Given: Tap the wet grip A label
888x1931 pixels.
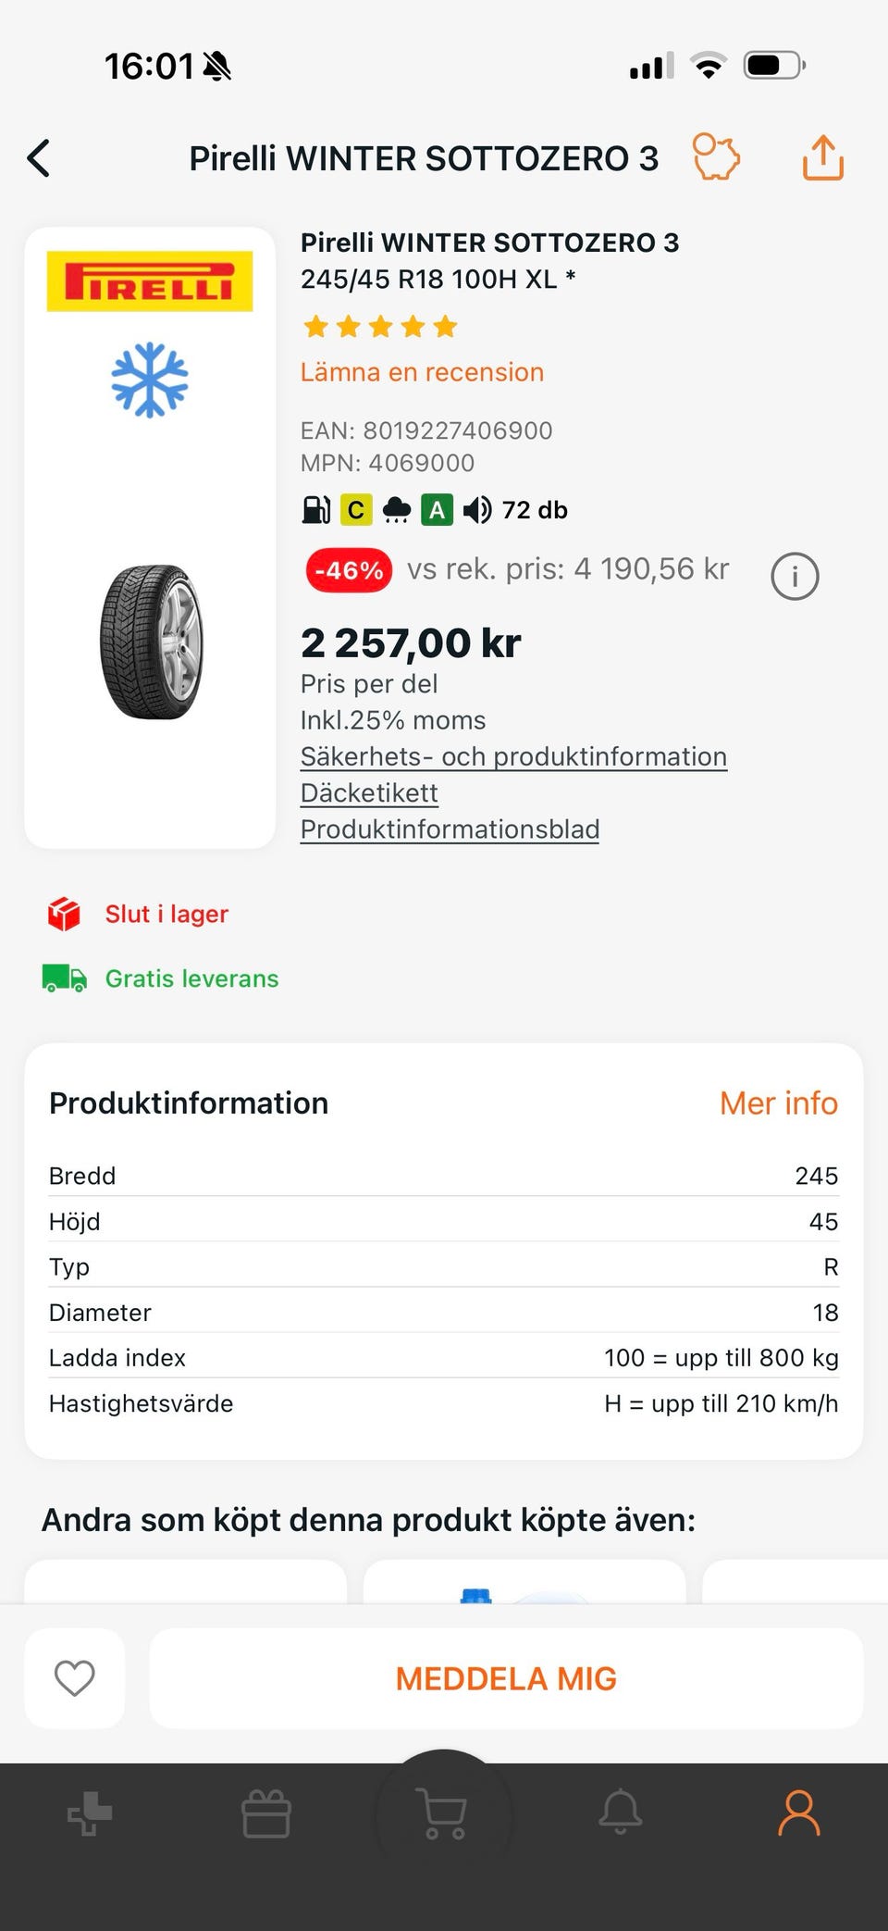Looking at the screenshot, I should pyautogui.click(x=437, y=510).
